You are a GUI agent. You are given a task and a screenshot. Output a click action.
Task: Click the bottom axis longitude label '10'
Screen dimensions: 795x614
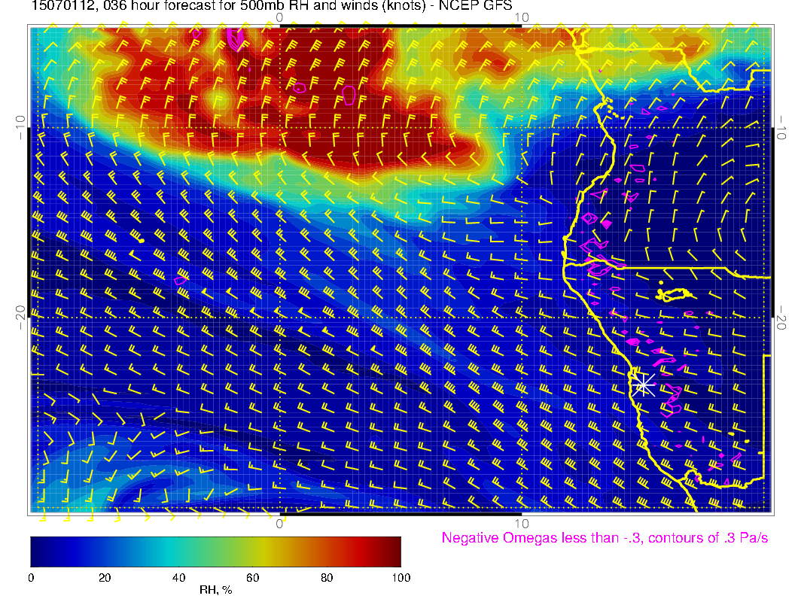522,523
